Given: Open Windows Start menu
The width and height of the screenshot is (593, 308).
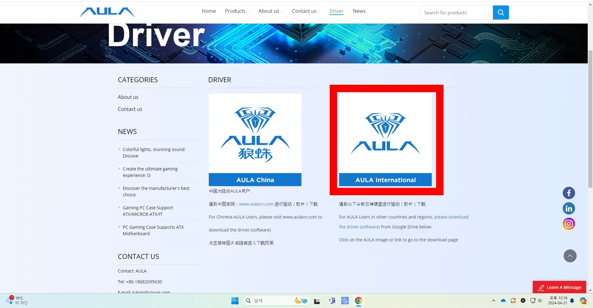Looking at the screenshot, I should [235, 301].
